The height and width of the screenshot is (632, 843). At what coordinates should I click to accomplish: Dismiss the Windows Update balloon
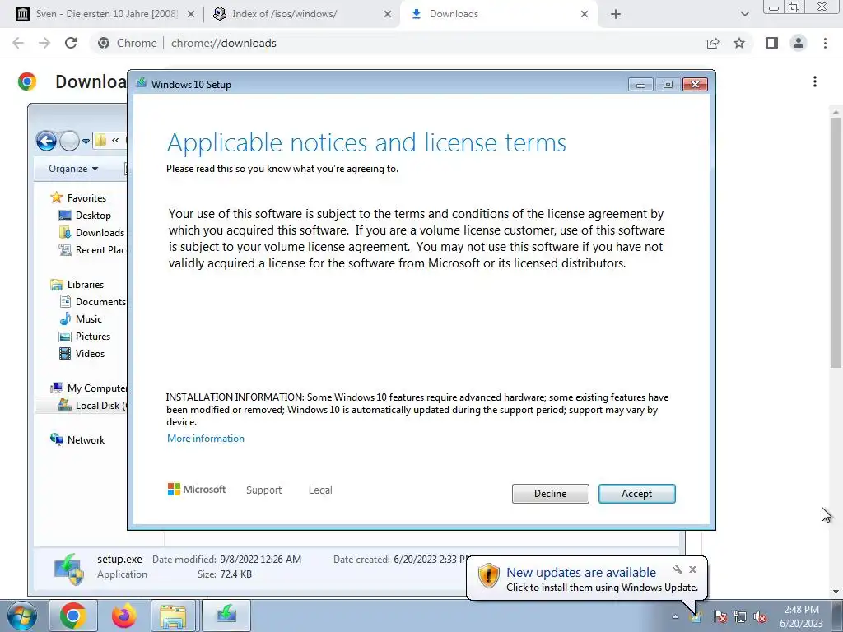click(692, 569)
